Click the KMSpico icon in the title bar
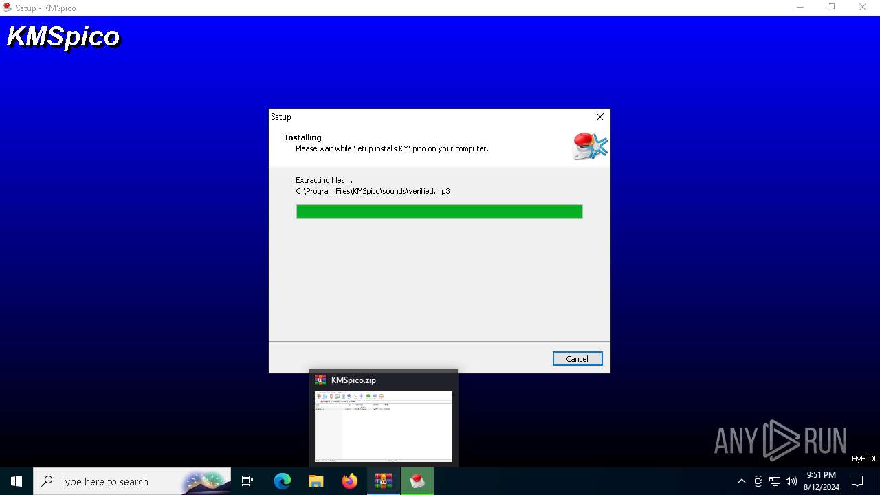 tap(8, 8)
